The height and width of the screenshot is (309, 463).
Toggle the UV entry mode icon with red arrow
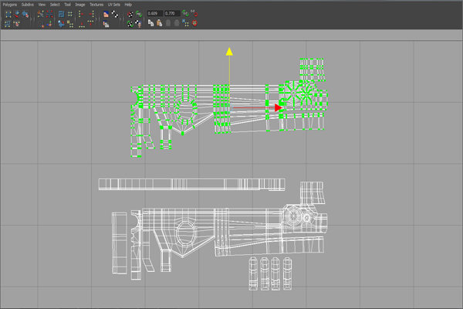194,13
